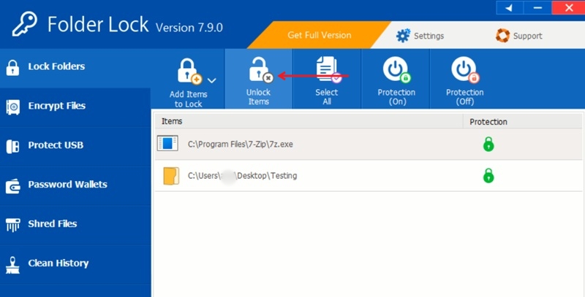Click the Password Wallets wallet icon
585x297 pixels.
[12, 186]
